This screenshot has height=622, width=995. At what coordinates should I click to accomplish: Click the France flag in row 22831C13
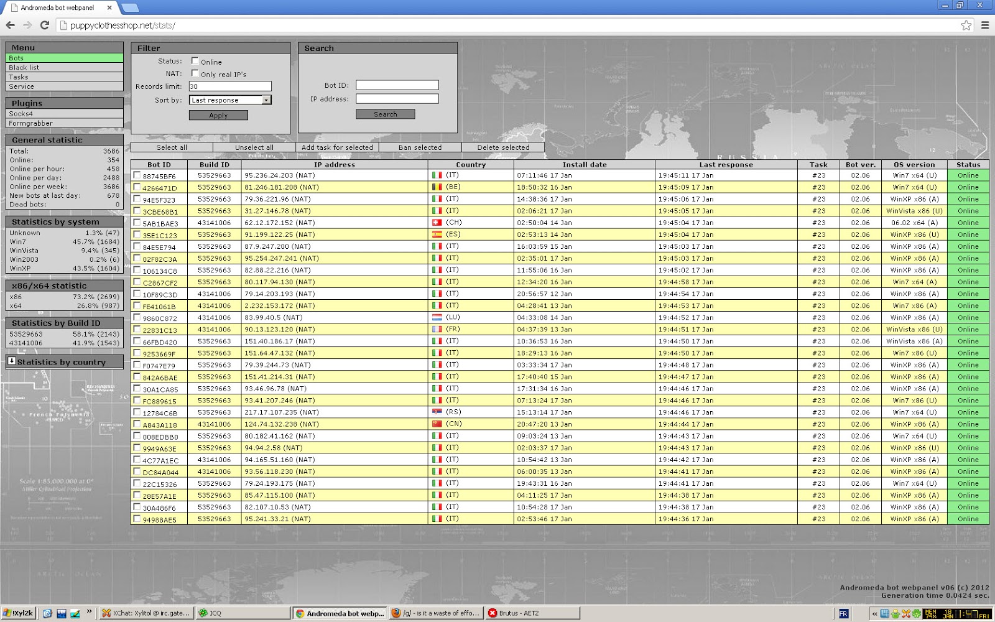(437, 329)
